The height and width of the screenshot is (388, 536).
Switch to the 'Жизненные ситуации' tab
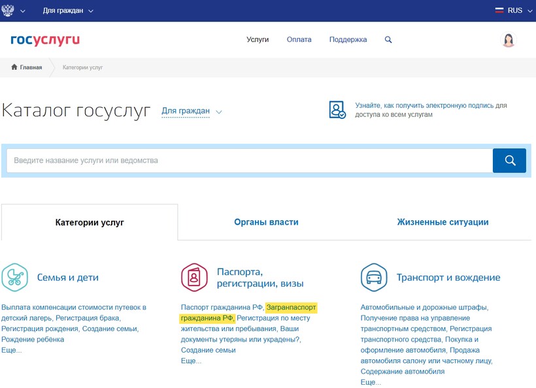point(443,222)
